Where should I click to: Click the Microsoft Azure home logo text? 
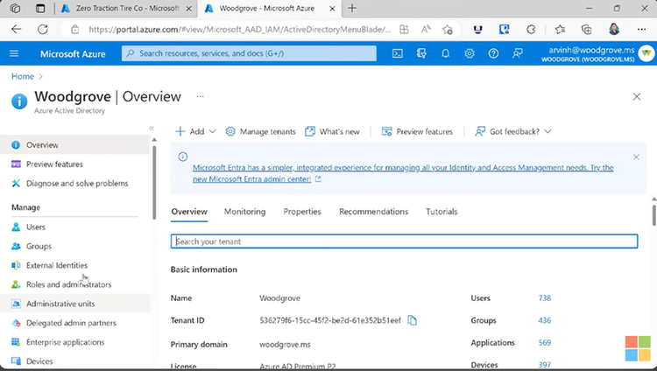pyautogui.click(x=73, y=53)
